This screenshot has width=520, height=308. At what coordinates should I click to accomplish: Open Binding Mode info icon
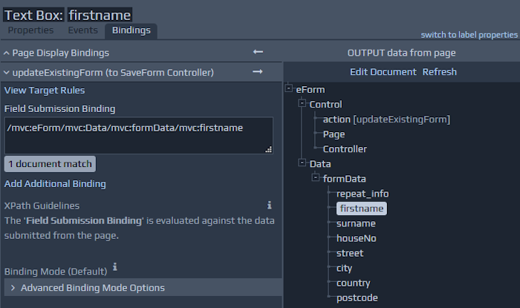pyautogui.click(x=114, y=266)
